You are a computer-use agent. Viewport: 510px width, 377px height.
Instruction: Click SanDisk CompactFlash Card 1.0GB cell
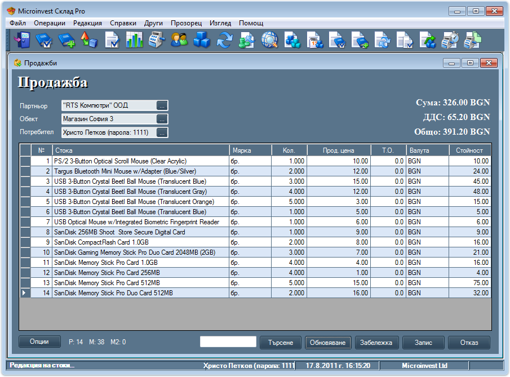click(140, 242)
